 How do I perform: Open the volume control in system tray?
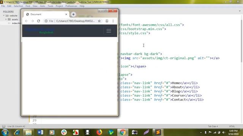click(x=224, y=133)
